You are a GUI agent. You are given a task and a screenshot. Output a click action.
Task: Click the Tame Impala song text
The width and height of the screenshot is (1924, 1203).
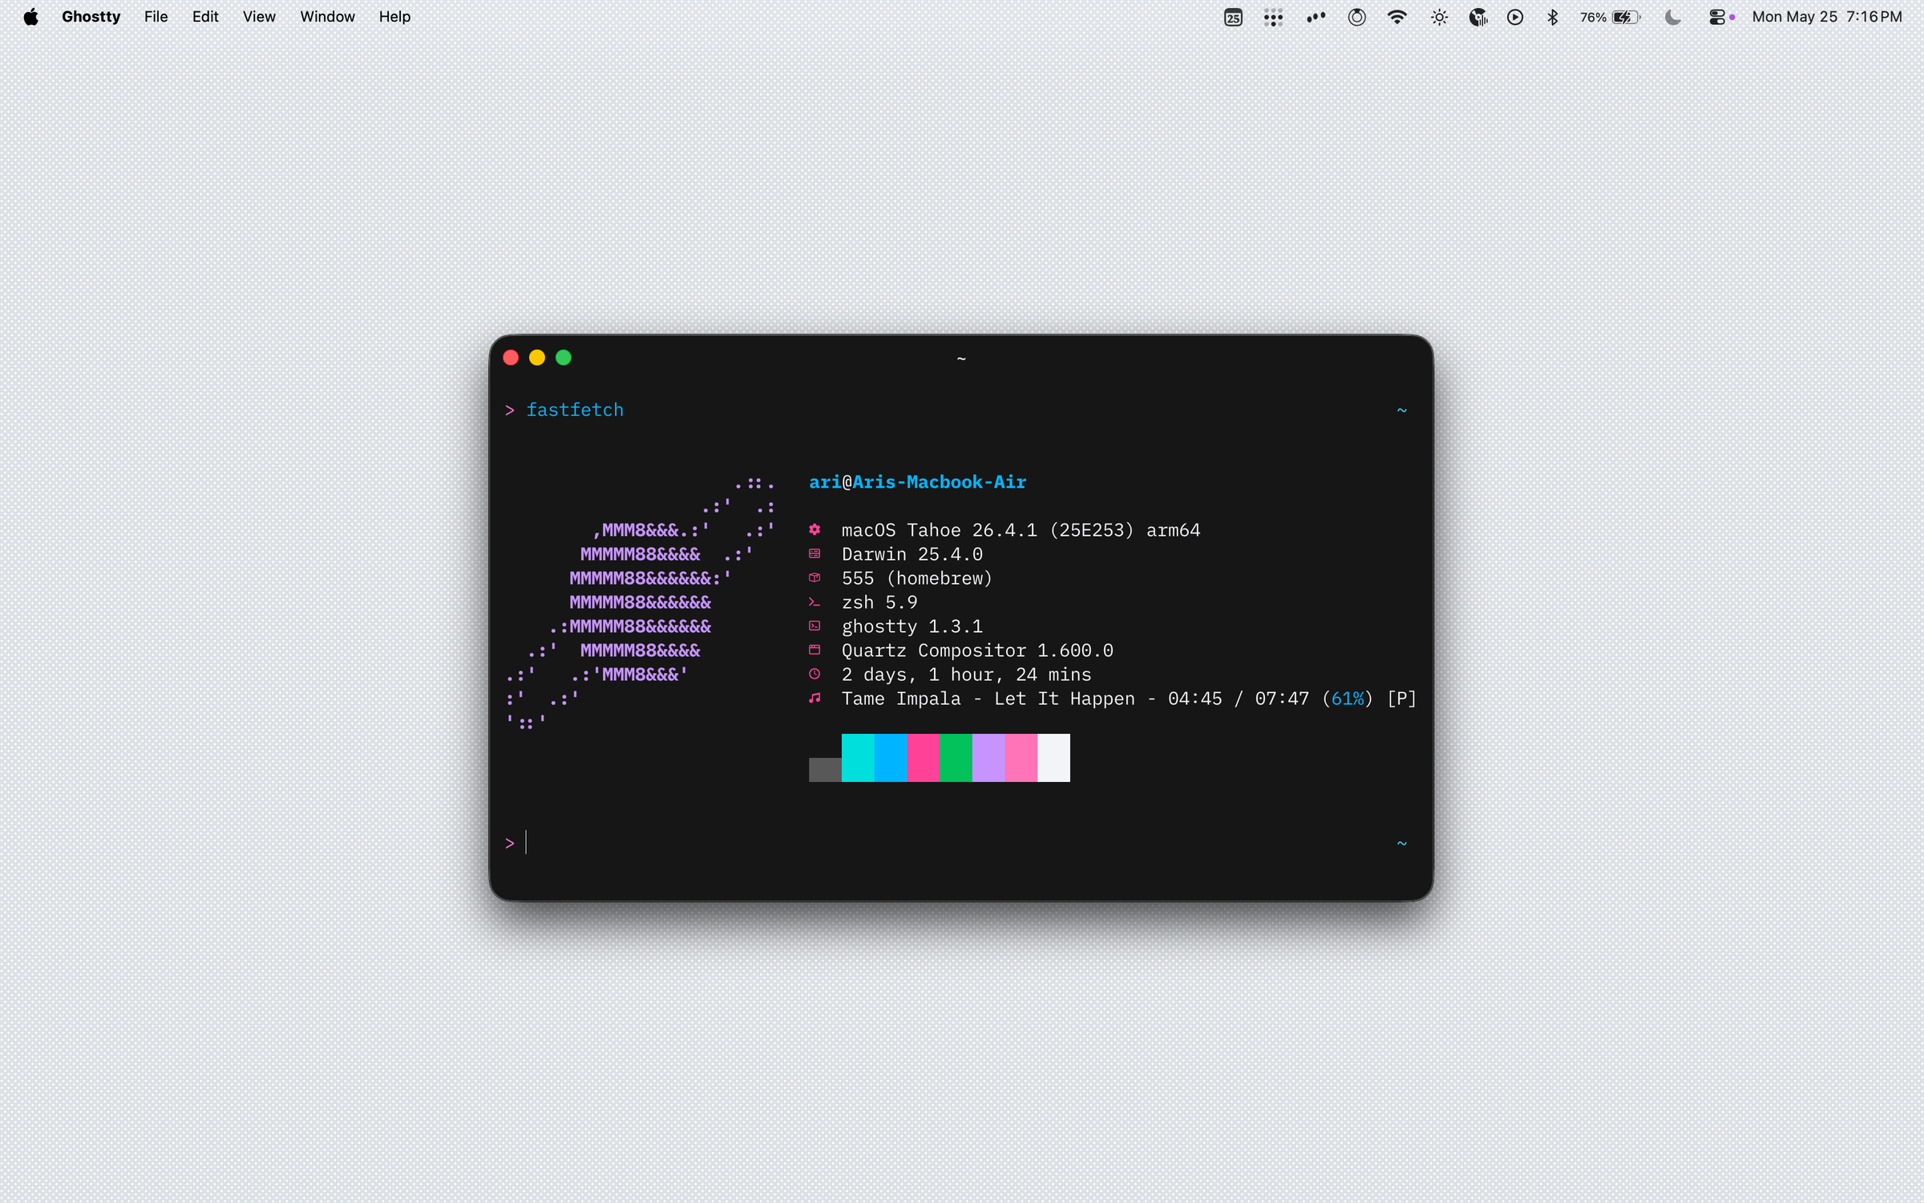pyautogui.click(x=1129, y=699)
